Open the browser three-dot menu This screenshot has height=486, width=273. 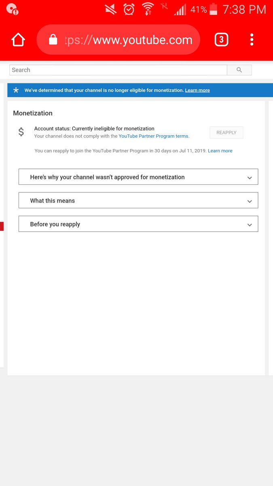coord(252,39)
